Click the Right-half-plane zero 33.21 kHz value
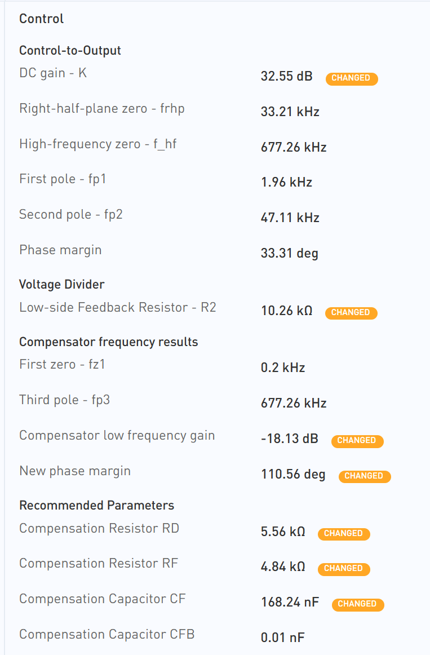The image size is (430, 655). (x=290, y=112)
